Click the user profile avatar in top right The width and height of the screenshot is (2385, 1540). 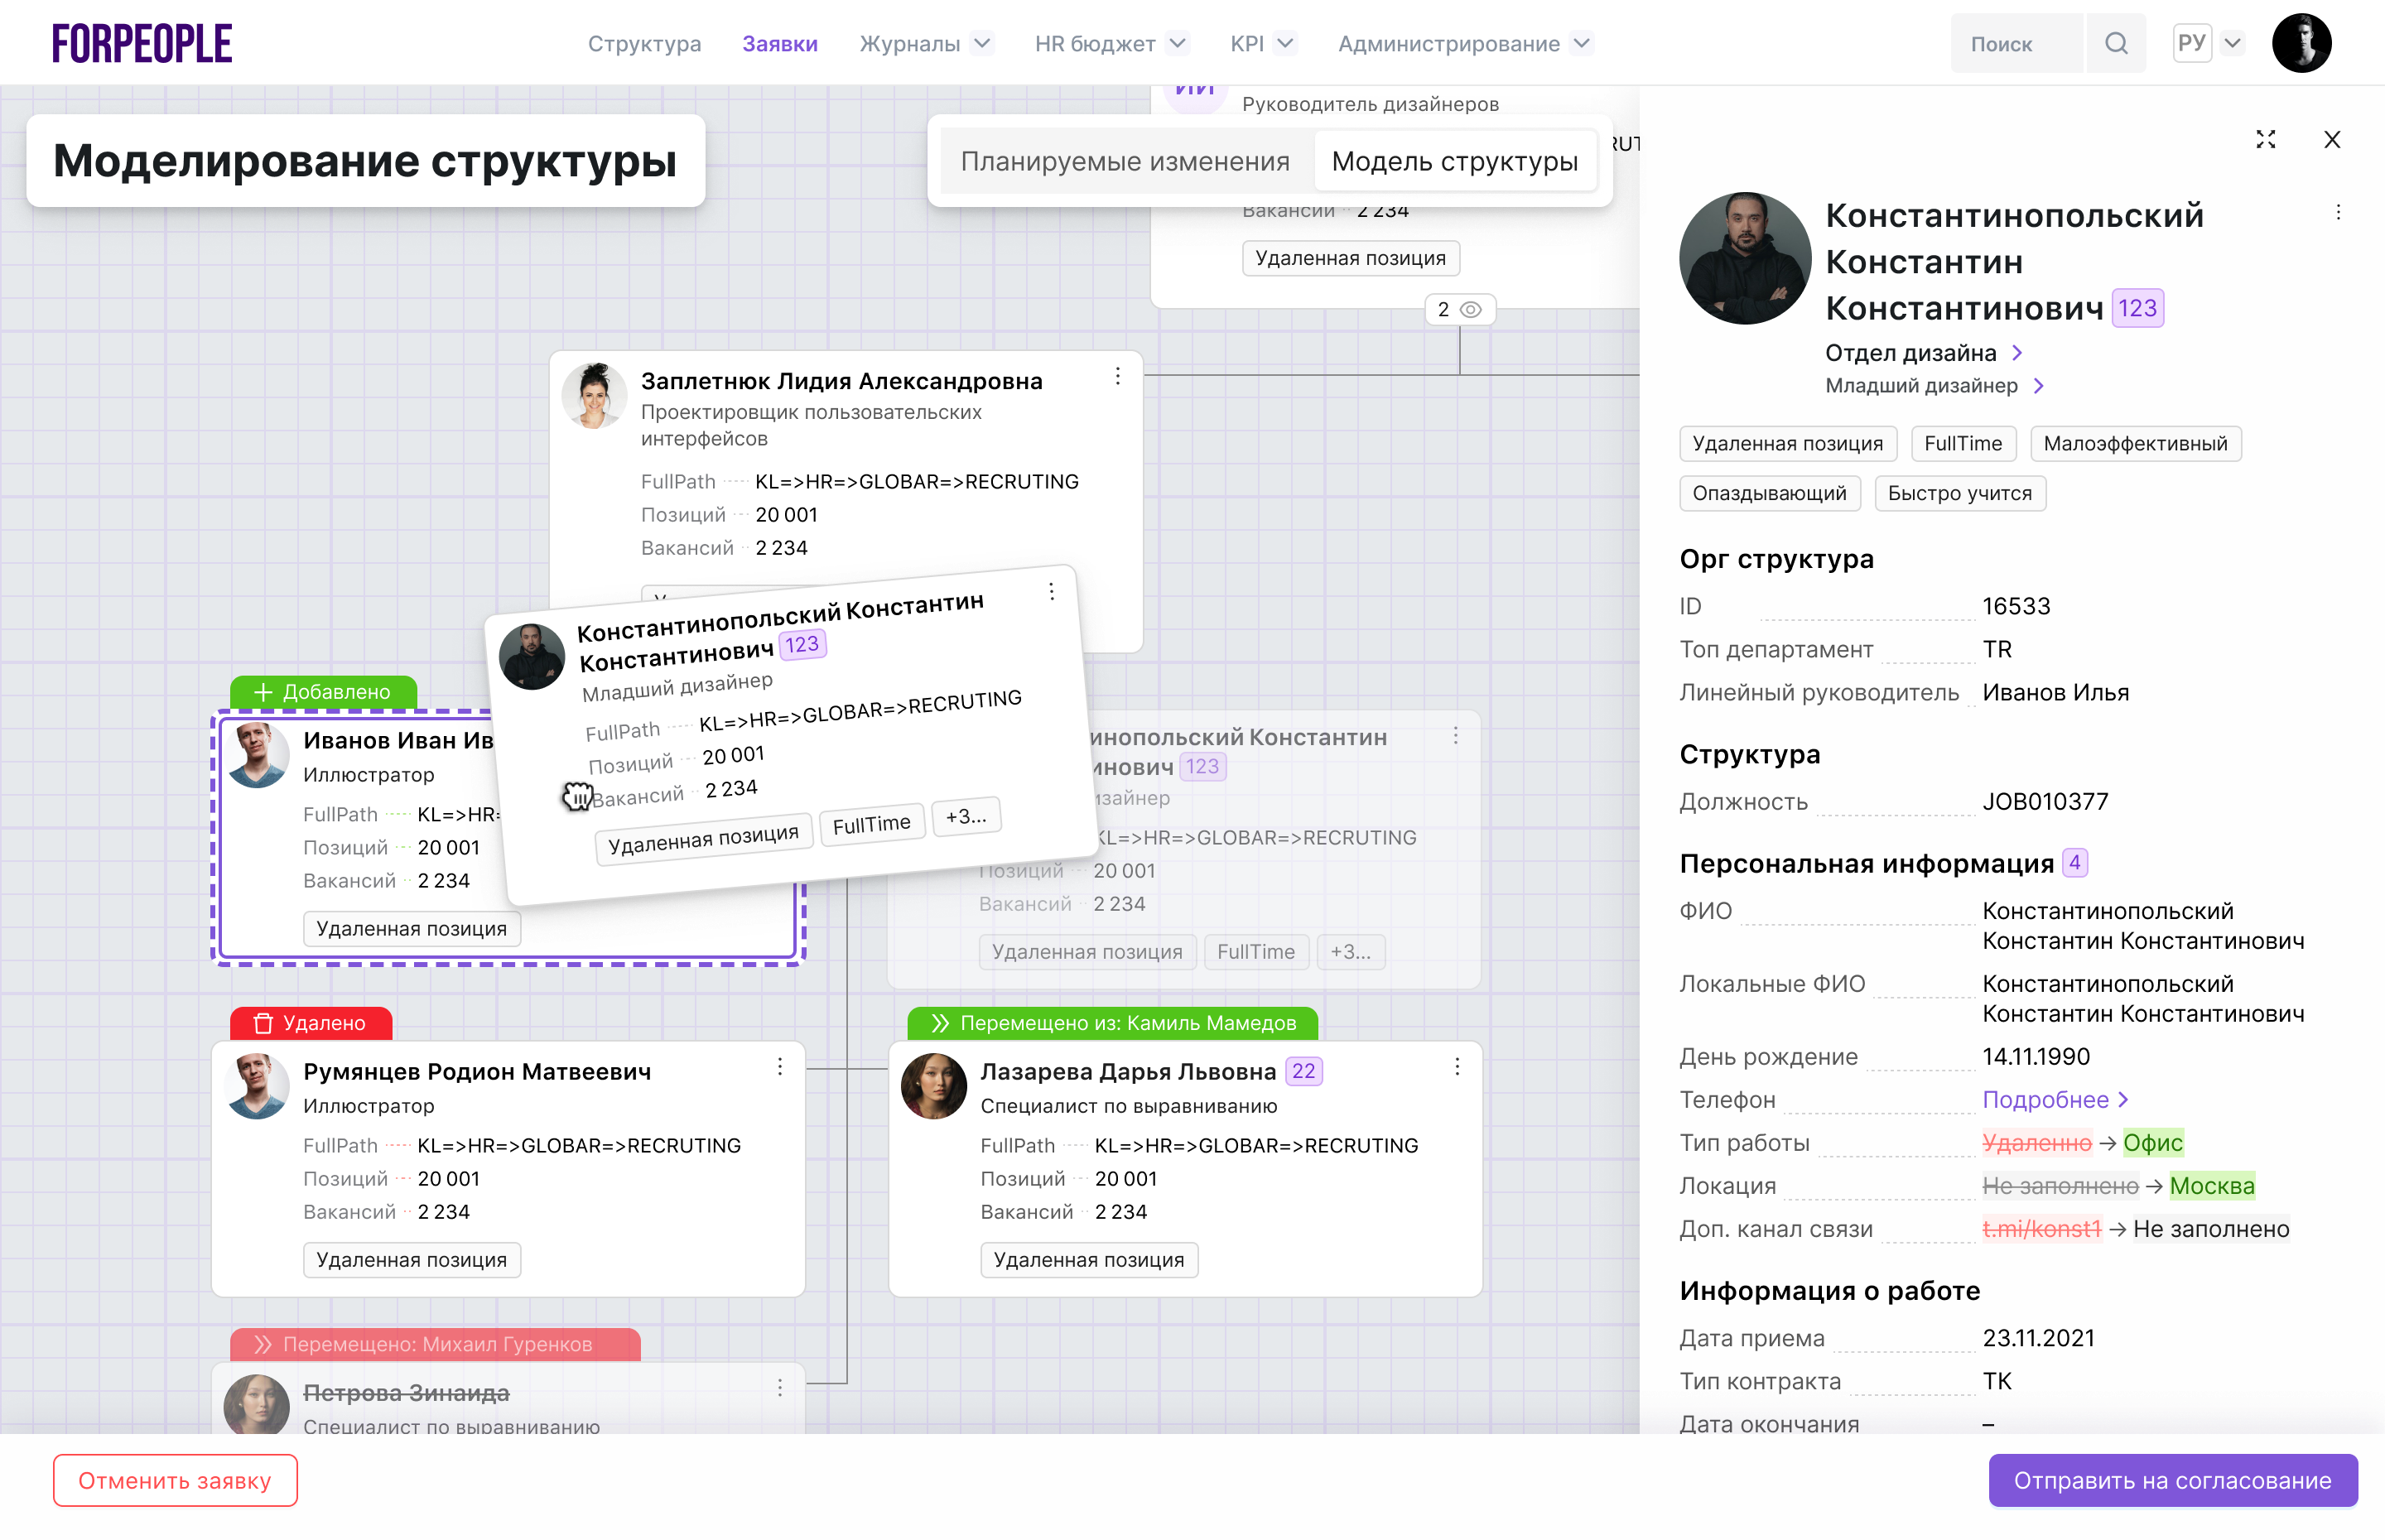pyautogui.click(x=2302, y=42)
